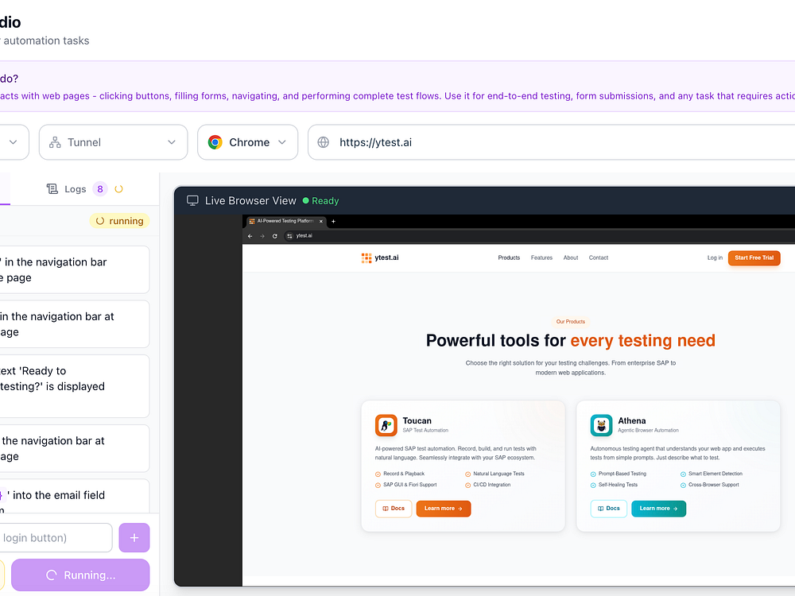Click the spinner icon beside Logs
Image resolution: width=795 pixels, height=596 pixels.
tap(118, 189)
